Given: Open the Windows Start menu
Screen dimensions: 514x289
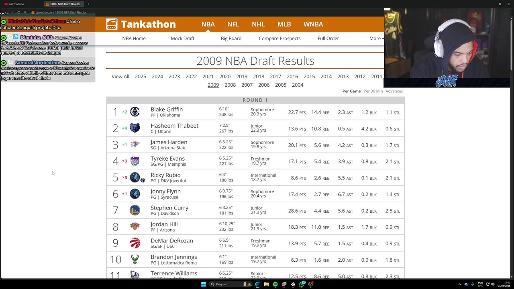Looking at the screenshot, I should (x=204, y=284).
